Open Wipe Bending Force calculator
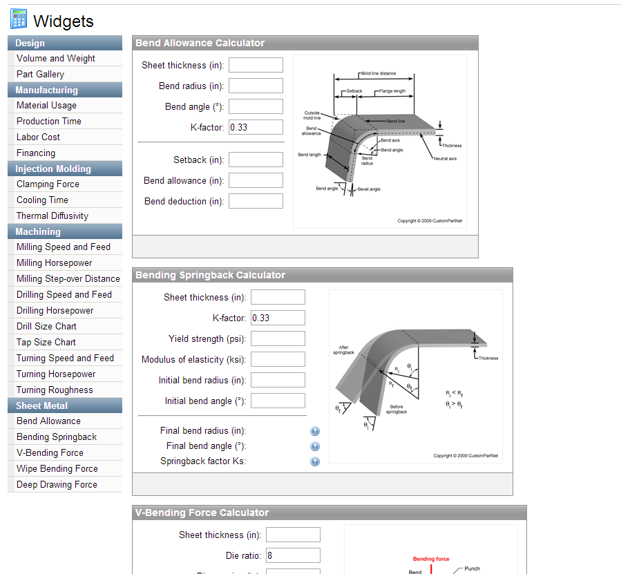Viewport: 621px width, 574px height. pyautogui.click(x=57, y=468)
